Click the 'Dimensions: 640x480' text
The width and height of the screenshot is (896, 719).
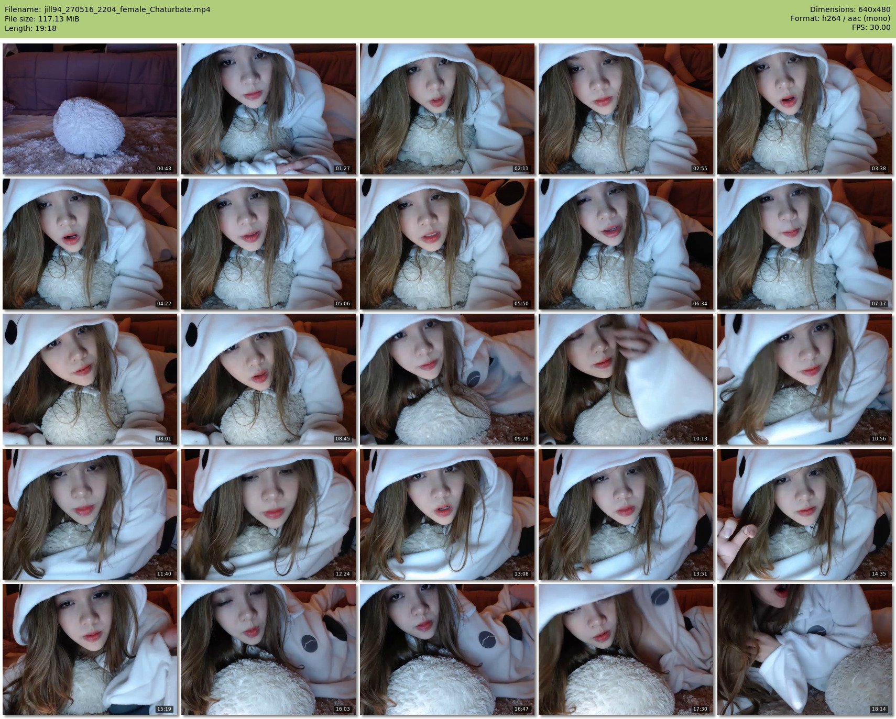[x=850, y=9]
